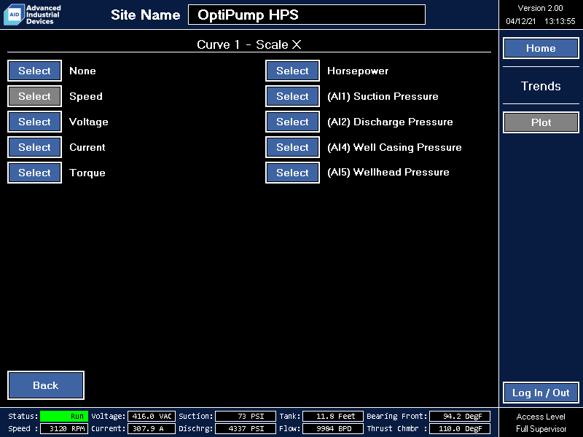Click the (AI5) Wellhead Pressure label
This screenshot has width=583, height=437.
tap(388, 173)
